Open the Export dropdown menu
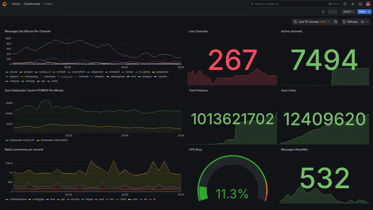The height and width of the screenshot is (210, 373). coord(349,12)
